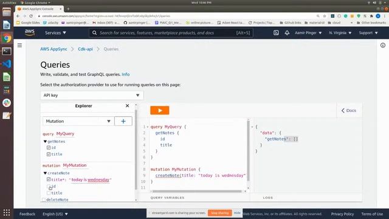Click the editor horizontal scrollbar
389x219 pixels.
click(197, 191)
